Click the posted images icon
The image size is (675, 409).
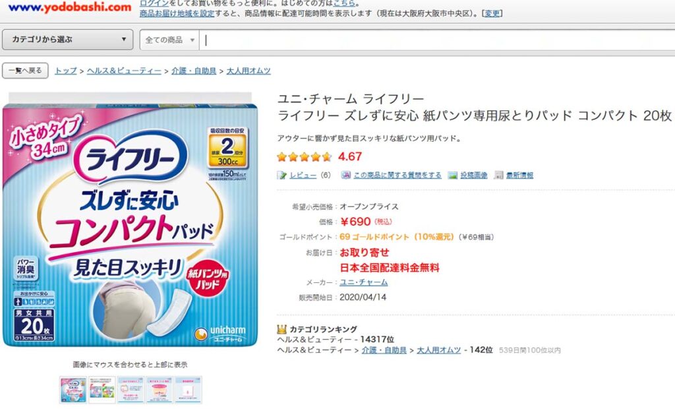tap(453, 175)
